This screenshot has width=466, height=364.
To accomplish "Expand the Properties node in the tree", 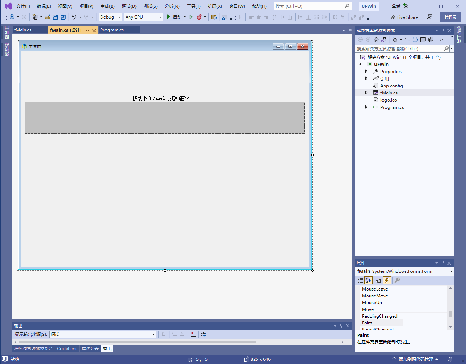I will (366, 71).
